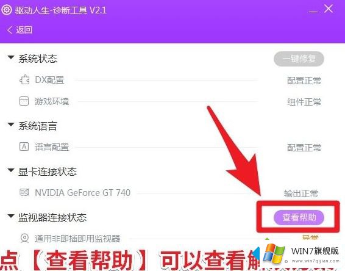
Task: Click the greyed 一键修复 button
Action: click(x=299, y=59)
